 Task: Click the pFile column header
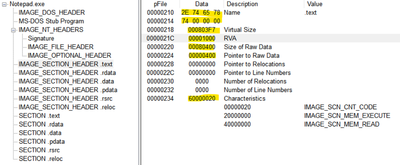(160, 4)
